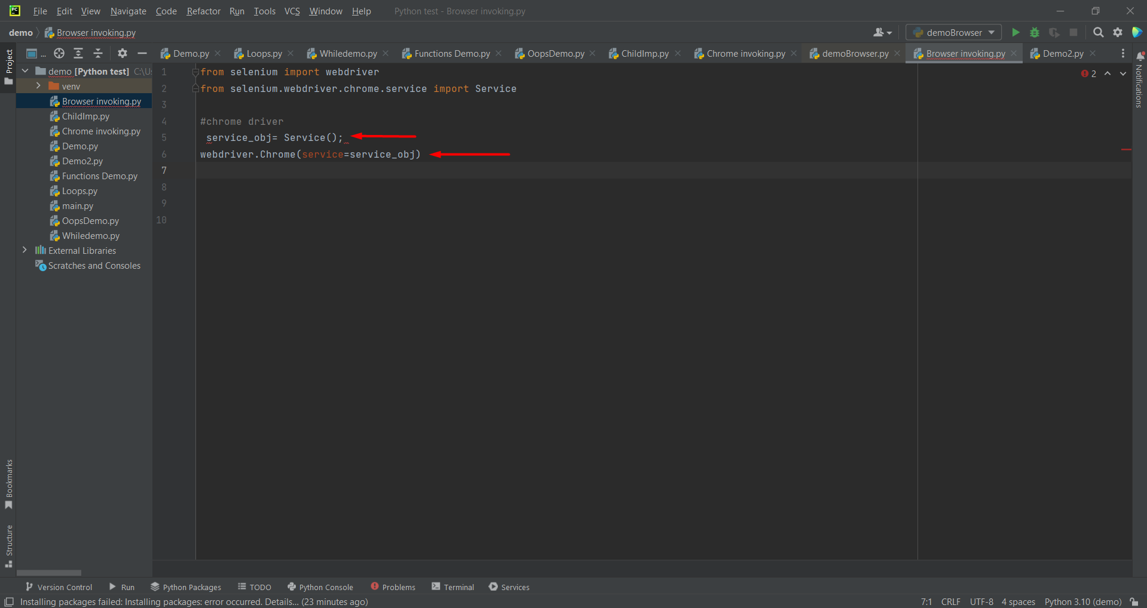
Task: Change line separator CRLF
Action: (950, 601)
